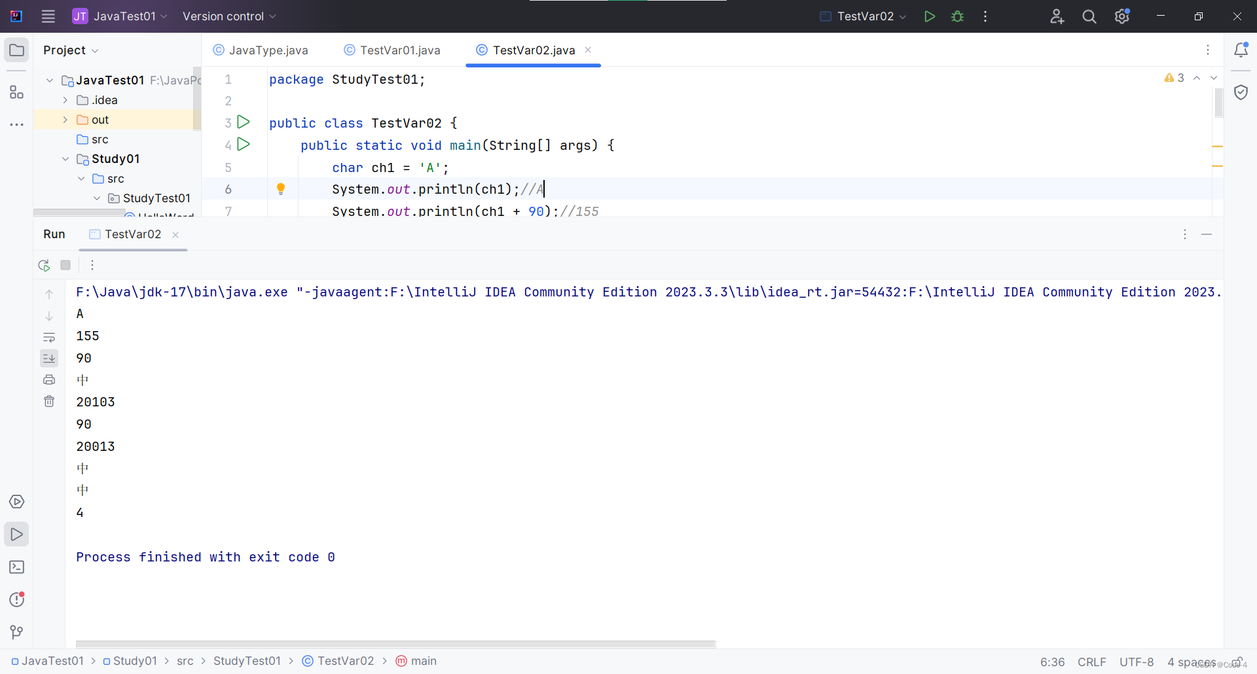Jump up the stack trace
1257x674 pixels.
coord(49,294)
